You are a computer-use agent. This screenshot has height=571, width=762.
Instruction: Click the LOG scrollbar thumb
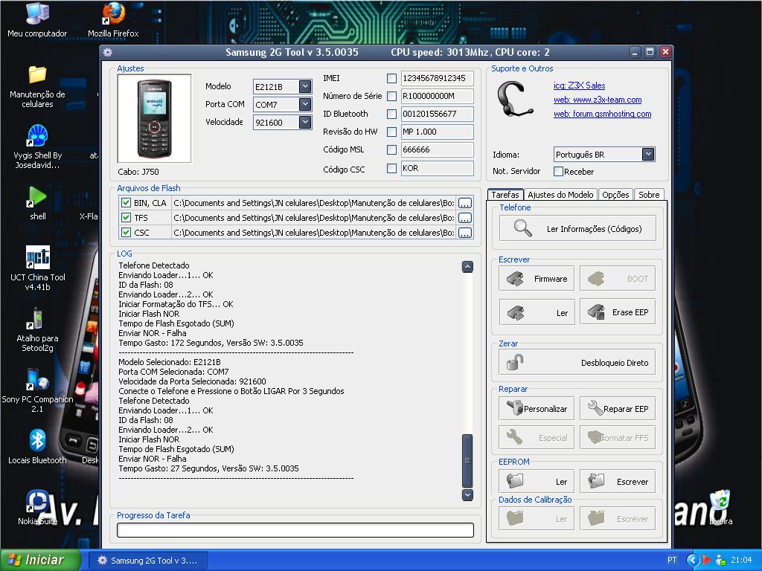[x=467, y=461]
